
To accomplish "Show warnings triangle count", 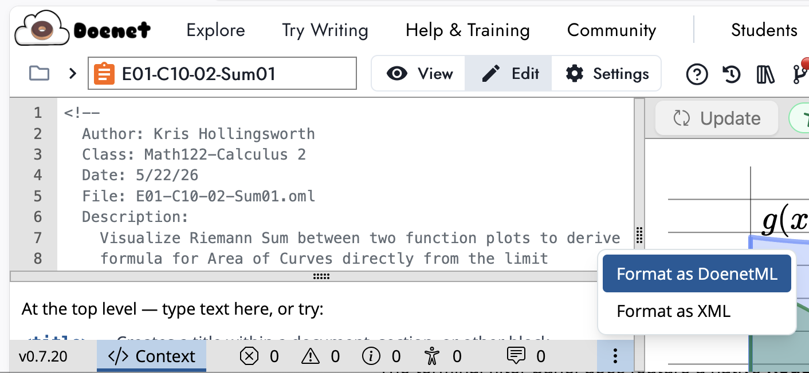I will [320, 356].
